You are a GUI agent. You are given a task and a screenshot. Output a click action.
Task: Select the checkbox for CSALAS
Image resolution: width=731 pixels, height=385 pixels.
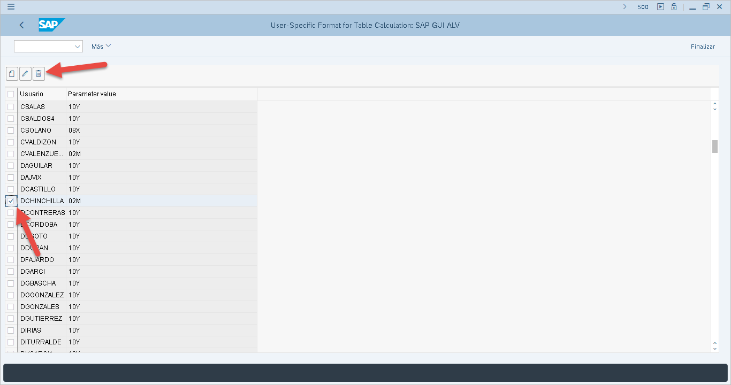tap(11, 106)
